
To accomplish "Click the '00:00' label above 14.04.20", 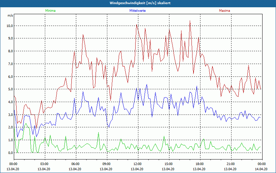I will (x=262, y=164).
